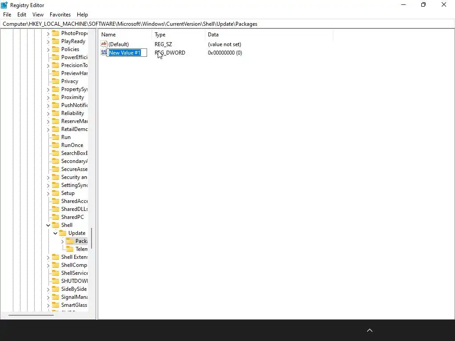Click the REG_DWORD type cell
The height and width of the screenshot is (341, 455).
pyautogui.click(x=170, y=53)
